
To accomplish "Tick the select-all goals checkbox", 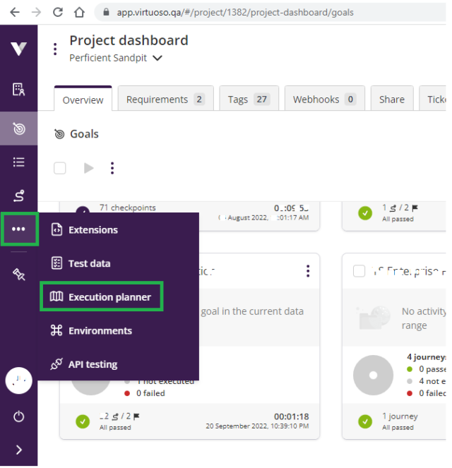I will (60, 168).
